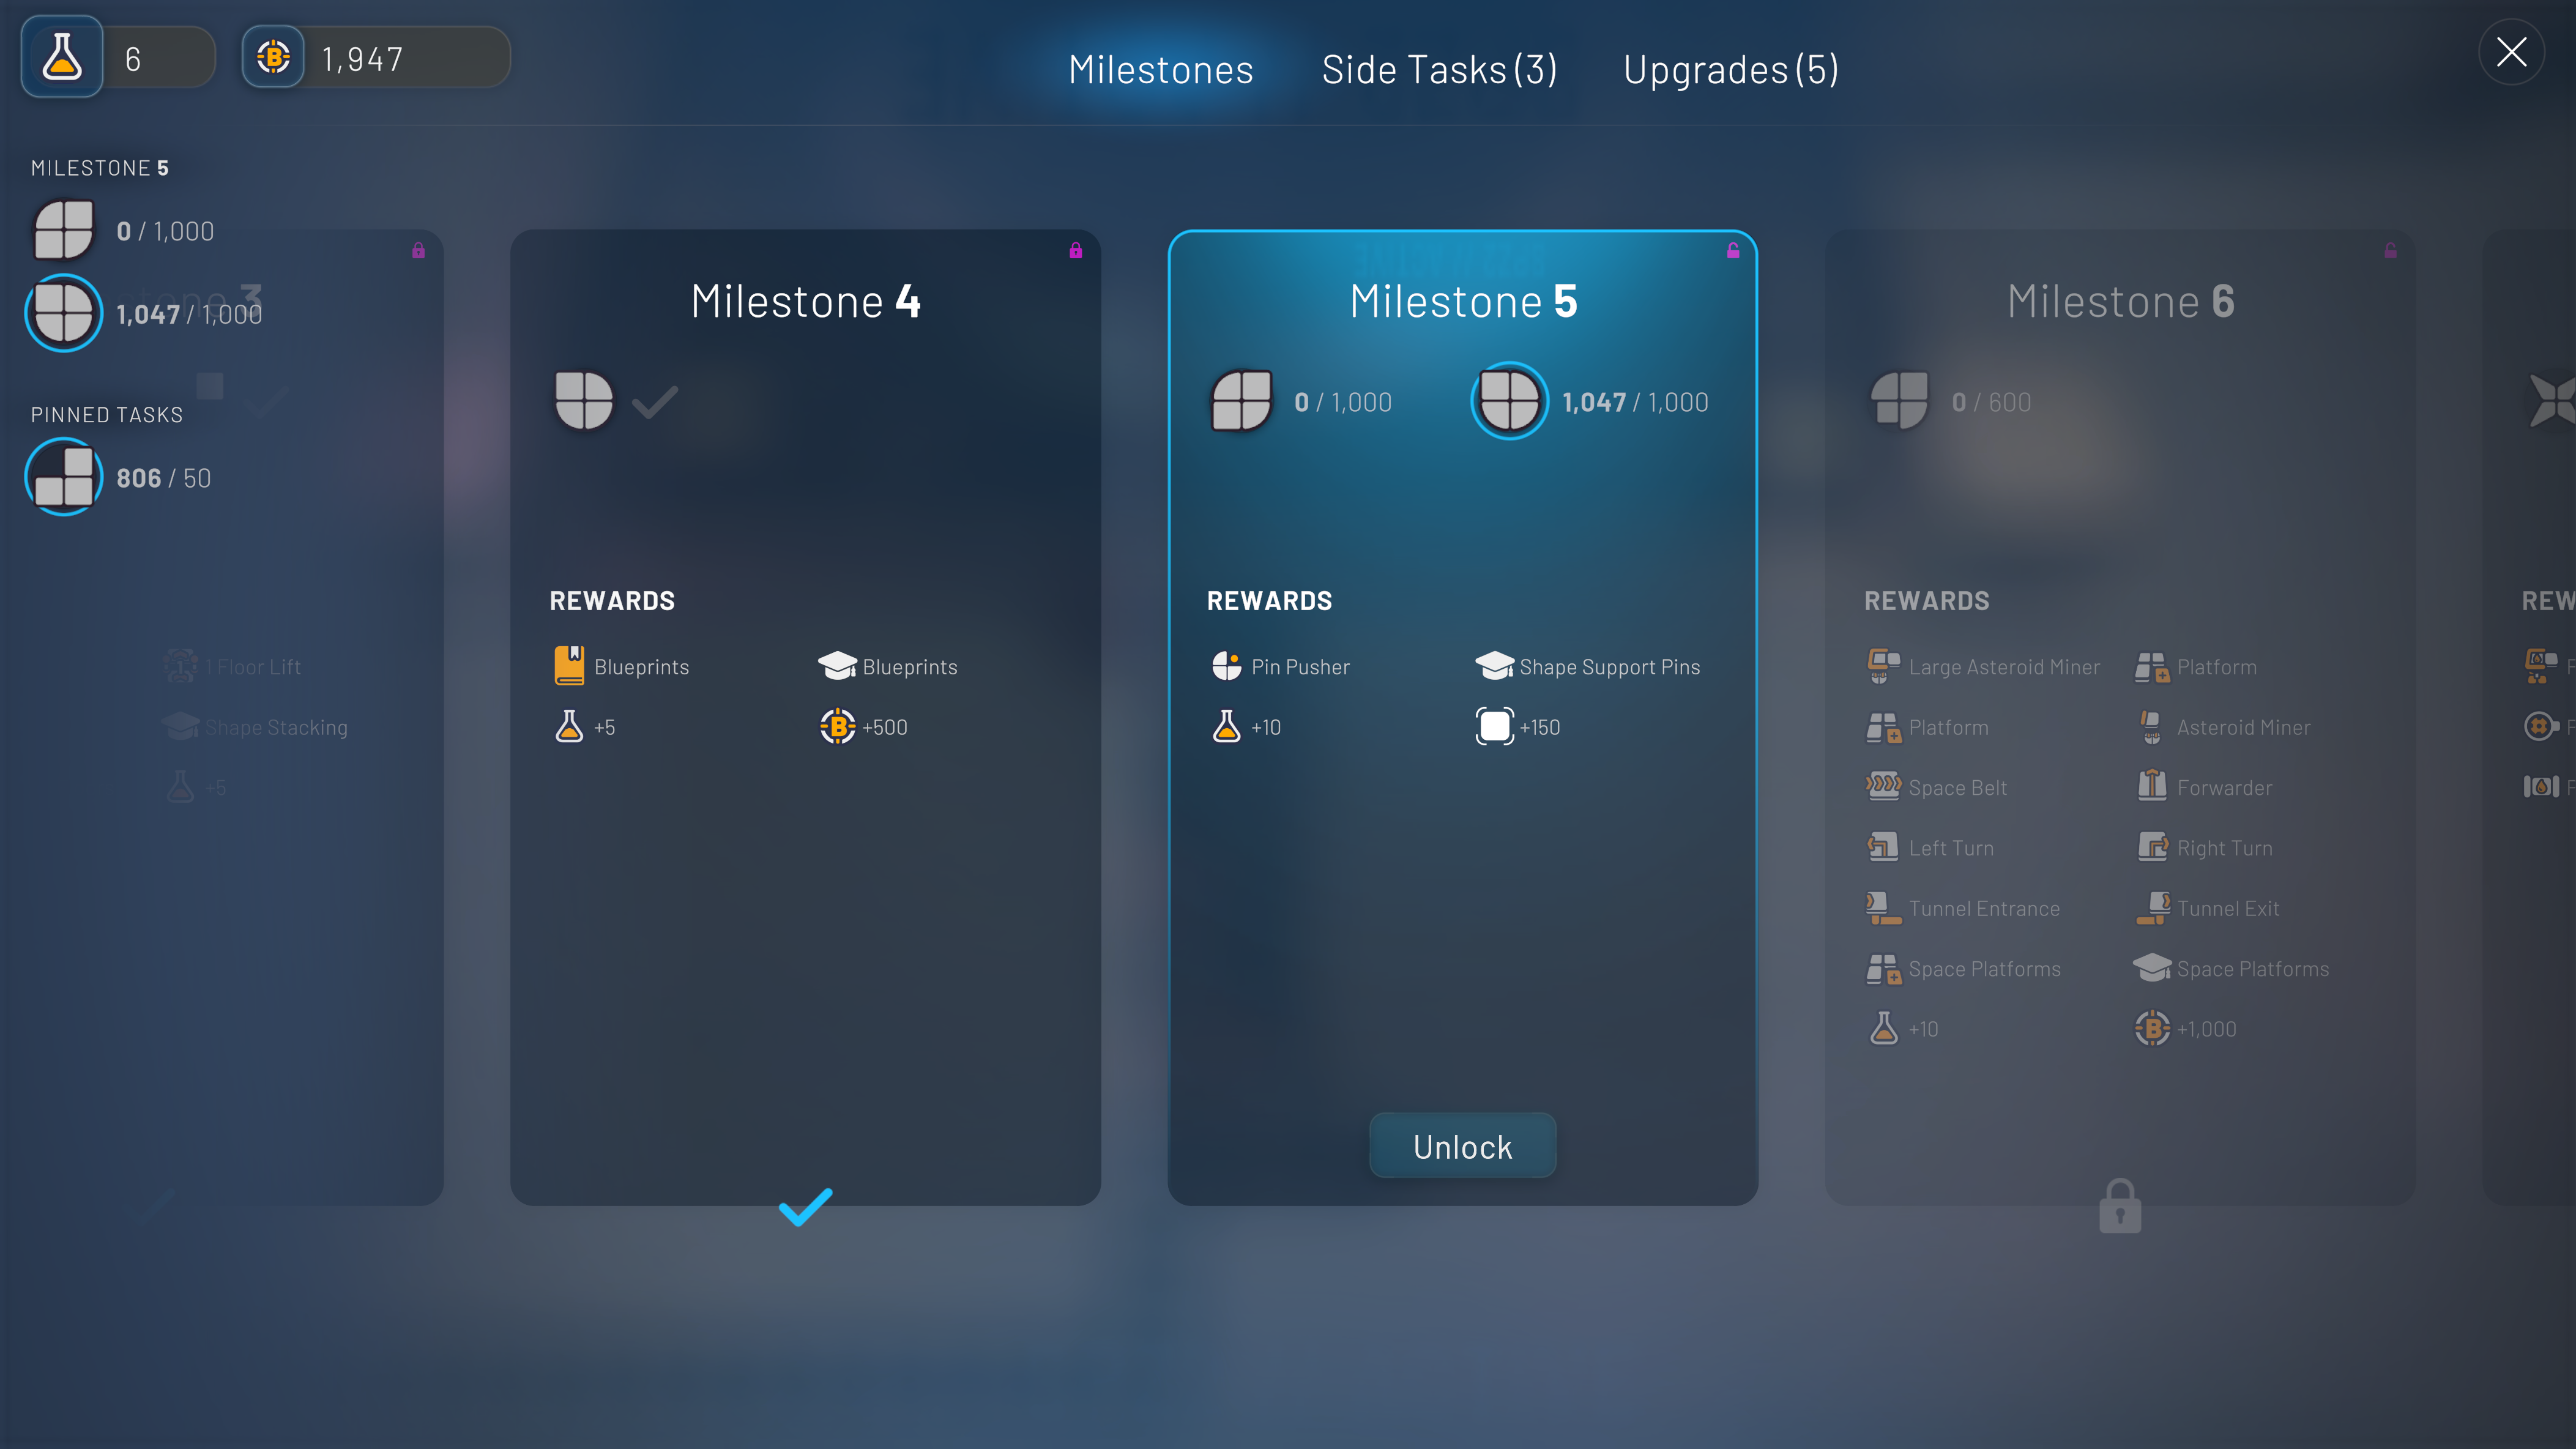
Task: Click the 0/1,000 shape progress indicator
Action: pyautogui.click(x=1242, y=400)
